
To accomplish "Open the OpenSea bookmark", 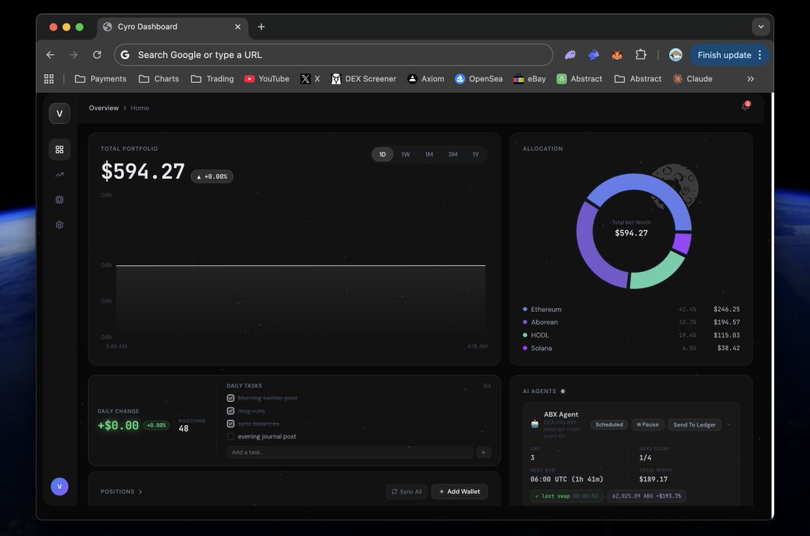I will pos(479,79).
